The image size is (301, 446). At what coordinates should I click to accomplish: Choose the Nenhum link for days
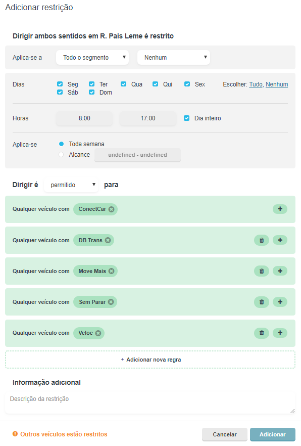pos(277,84)
